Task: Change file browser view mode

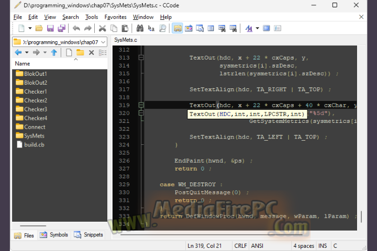Action: [x=103, y=52]
